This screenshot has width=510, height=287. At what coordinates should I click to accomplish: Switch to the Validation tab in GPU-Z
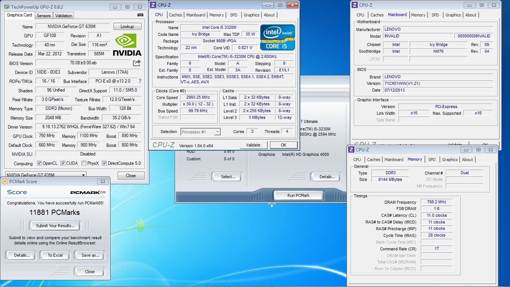point(64,16)
